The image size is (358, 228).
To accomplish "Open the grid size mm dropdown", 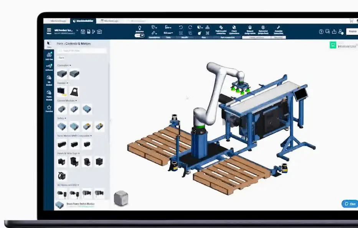I will (x=168, y=33).
